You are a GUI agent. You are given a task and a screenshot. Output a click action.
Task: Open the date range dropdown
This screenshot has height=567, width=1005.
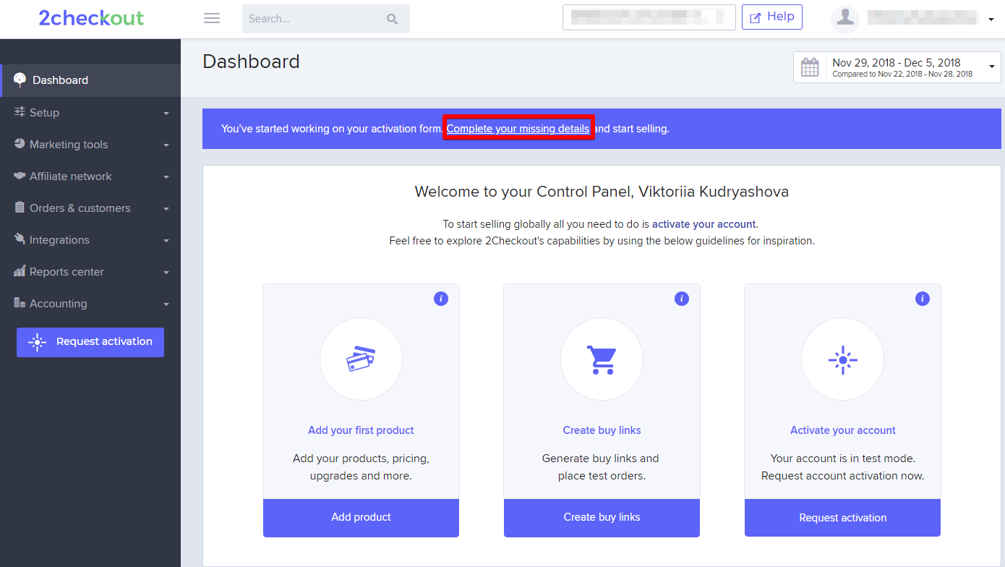point(897,67)
